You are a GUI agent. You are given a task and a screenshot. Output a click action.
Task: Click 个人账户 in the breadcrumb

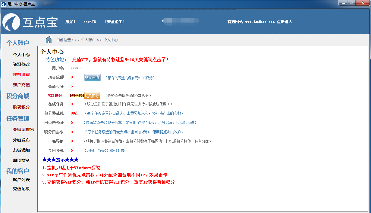pos(88,40)
